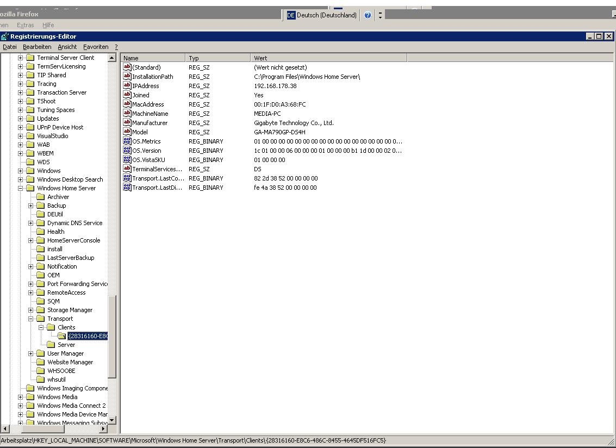Click the WDS folder icon
Viewport: 616px width, 448px height.
coord(30,162)
